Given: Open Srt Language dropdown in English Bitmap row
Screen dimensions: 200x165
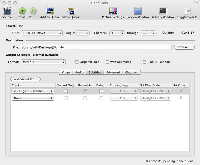Looking at the screenshot, I should click(x=124, y=91).
